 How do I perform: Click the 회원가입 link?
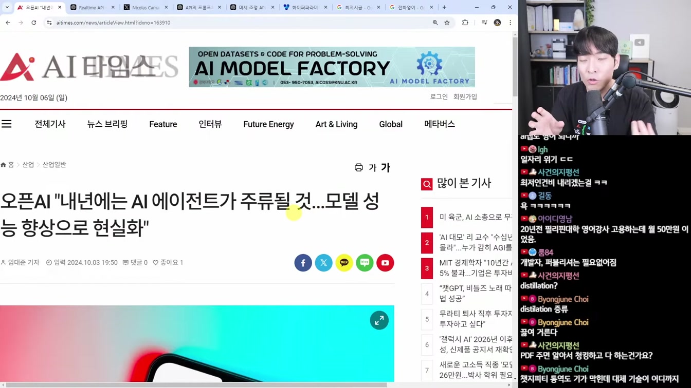(x=465, y=96)
